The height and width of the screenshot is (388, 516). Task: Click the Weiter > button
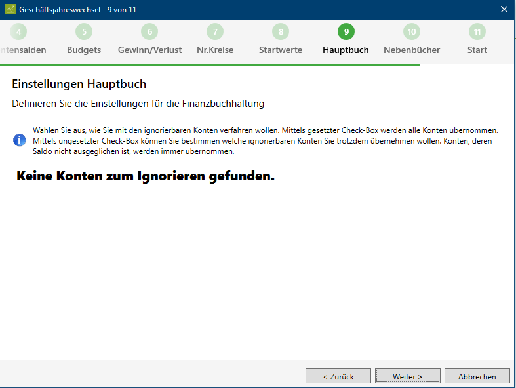coord(407,376)
